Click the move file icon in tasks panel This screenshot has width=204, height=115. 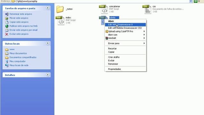click(x=7, y=18)
